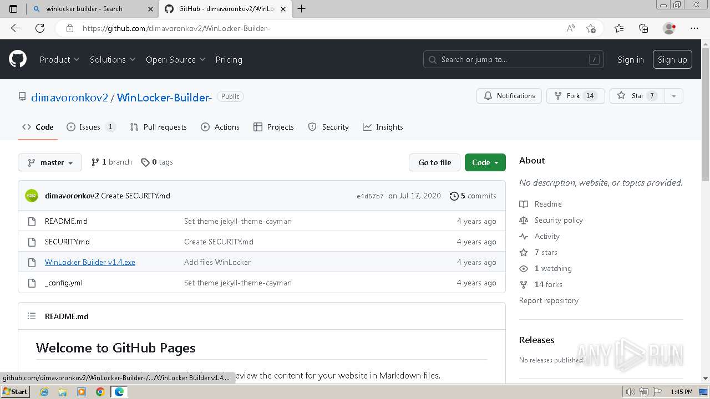Click Microsoft Edge taskbar icon
The width and height of the screenshot is (710, 399).
[x=119, y=392]
